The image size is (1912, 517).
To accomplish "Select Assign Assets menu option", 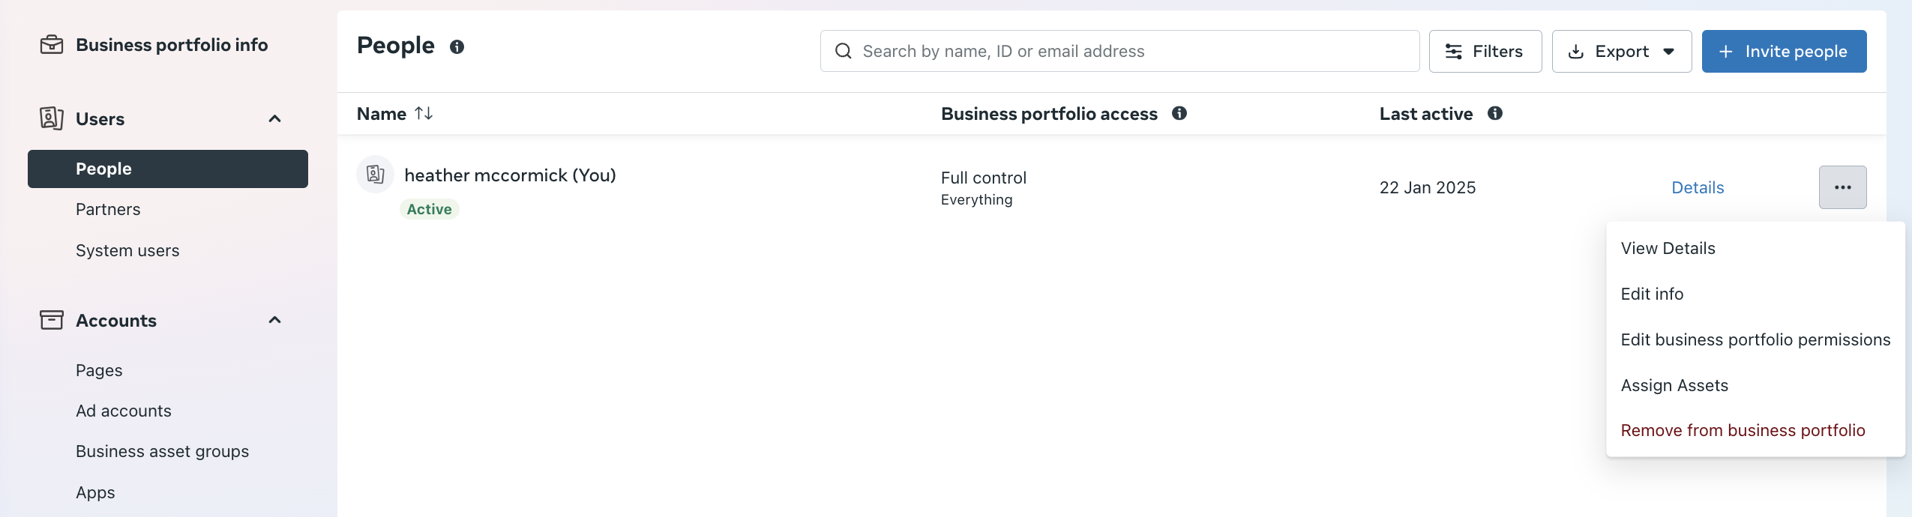I will [1674, 385].
